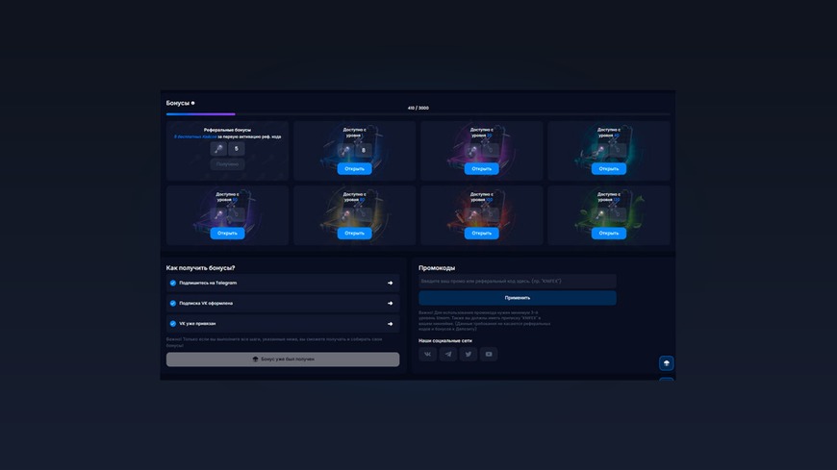Click the Применить promo code button
837x470 pixels.
click(518, 298)
